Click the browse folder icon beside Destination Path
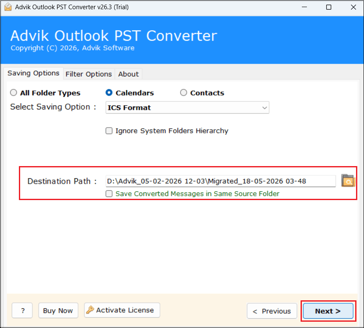This screenshot has height=328, width=364. pyautogui.click(x=348, y=181)
